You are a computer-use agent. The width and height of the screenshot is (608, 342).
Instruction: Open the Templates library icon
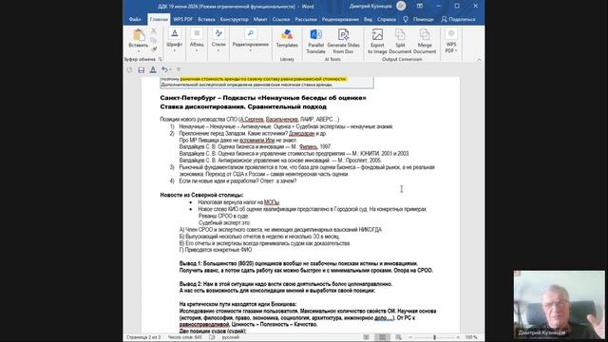[287, 34]
